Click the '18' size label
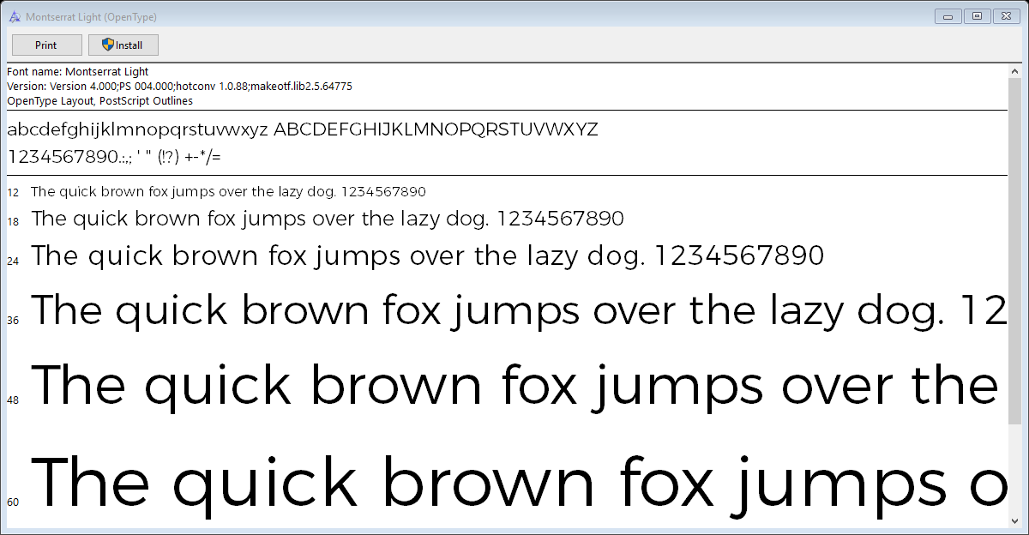The image size is (1029, 535). [x=13, y=222]
